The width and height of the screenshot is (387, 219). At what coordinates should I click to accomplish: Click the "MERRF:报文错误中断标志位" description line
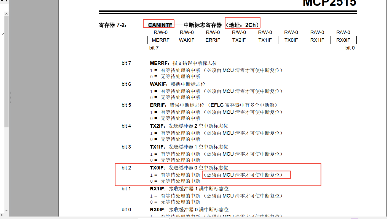(184, 63)
